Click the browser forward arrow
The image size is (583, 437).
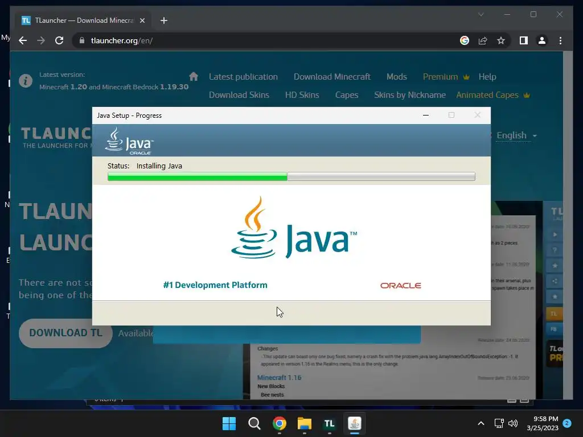pyautogui.click(x=41, y=40)
